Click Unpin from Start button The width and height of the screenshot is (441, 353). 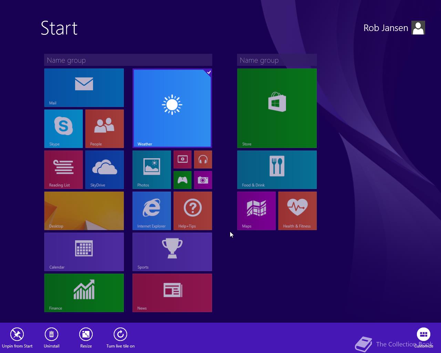point(17,338)
